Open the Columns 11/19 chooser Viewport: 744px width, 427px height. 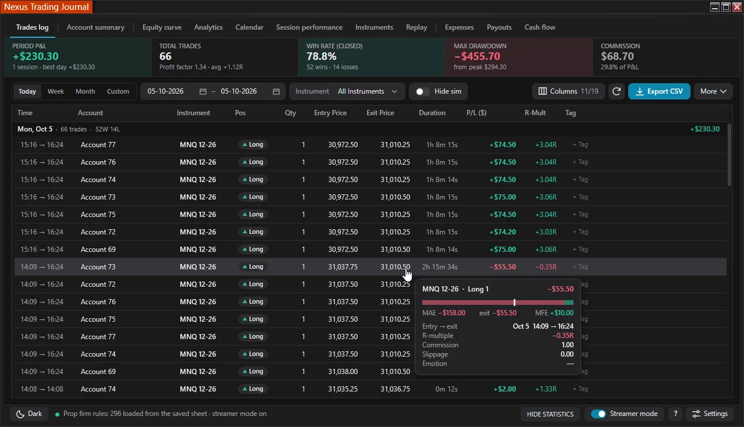569,91
